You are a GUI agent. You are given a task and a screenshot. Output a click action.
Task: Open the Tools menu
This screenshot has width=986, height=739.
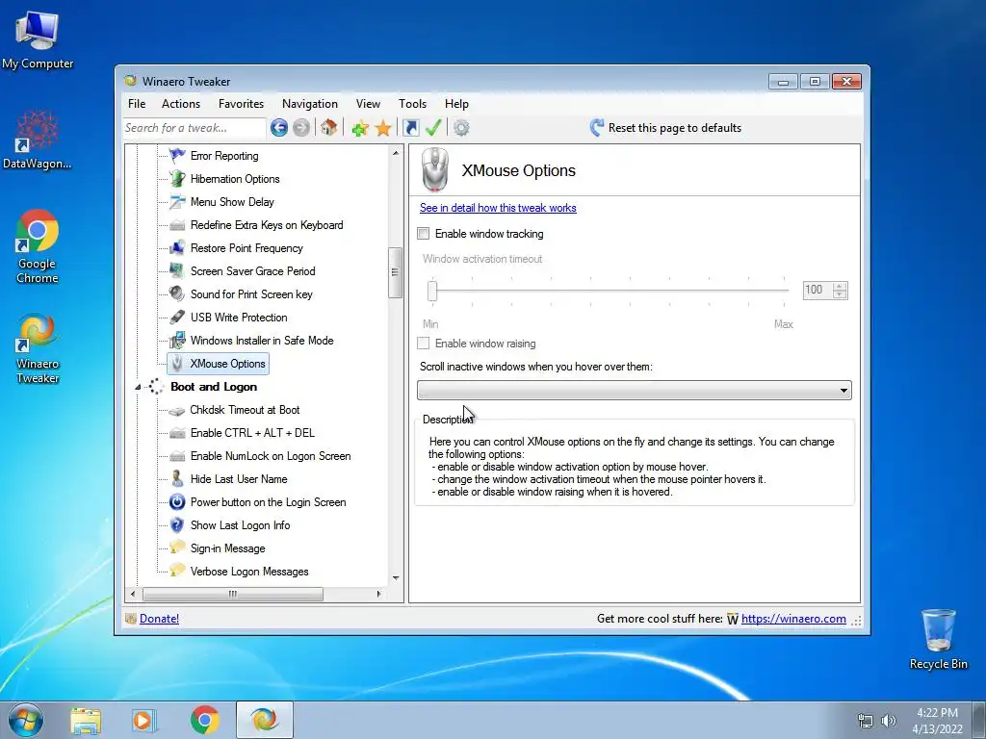point(412,104)
